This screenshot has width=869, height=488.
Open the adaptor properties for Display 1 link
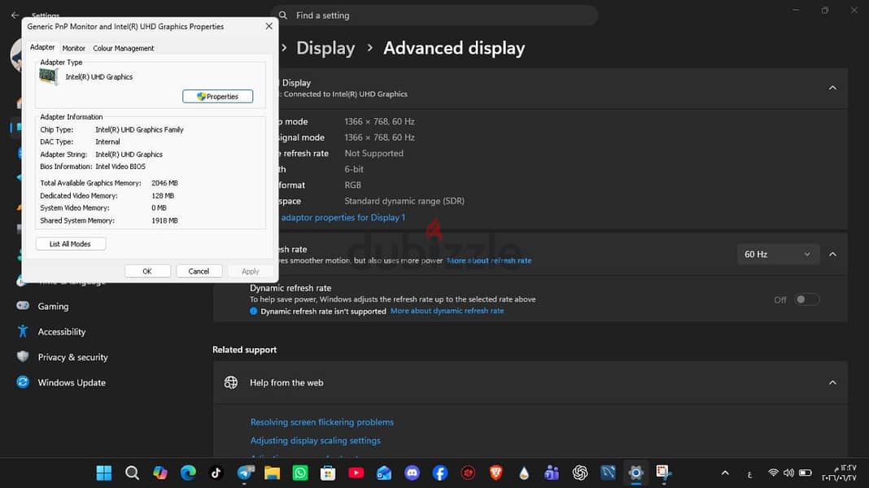(343, 217)
